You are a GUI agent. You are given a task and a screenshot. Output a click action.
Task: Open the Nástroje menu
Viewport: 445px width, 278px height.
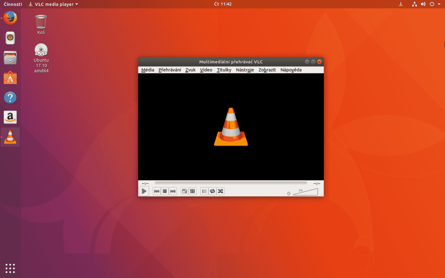pos(245,70)
